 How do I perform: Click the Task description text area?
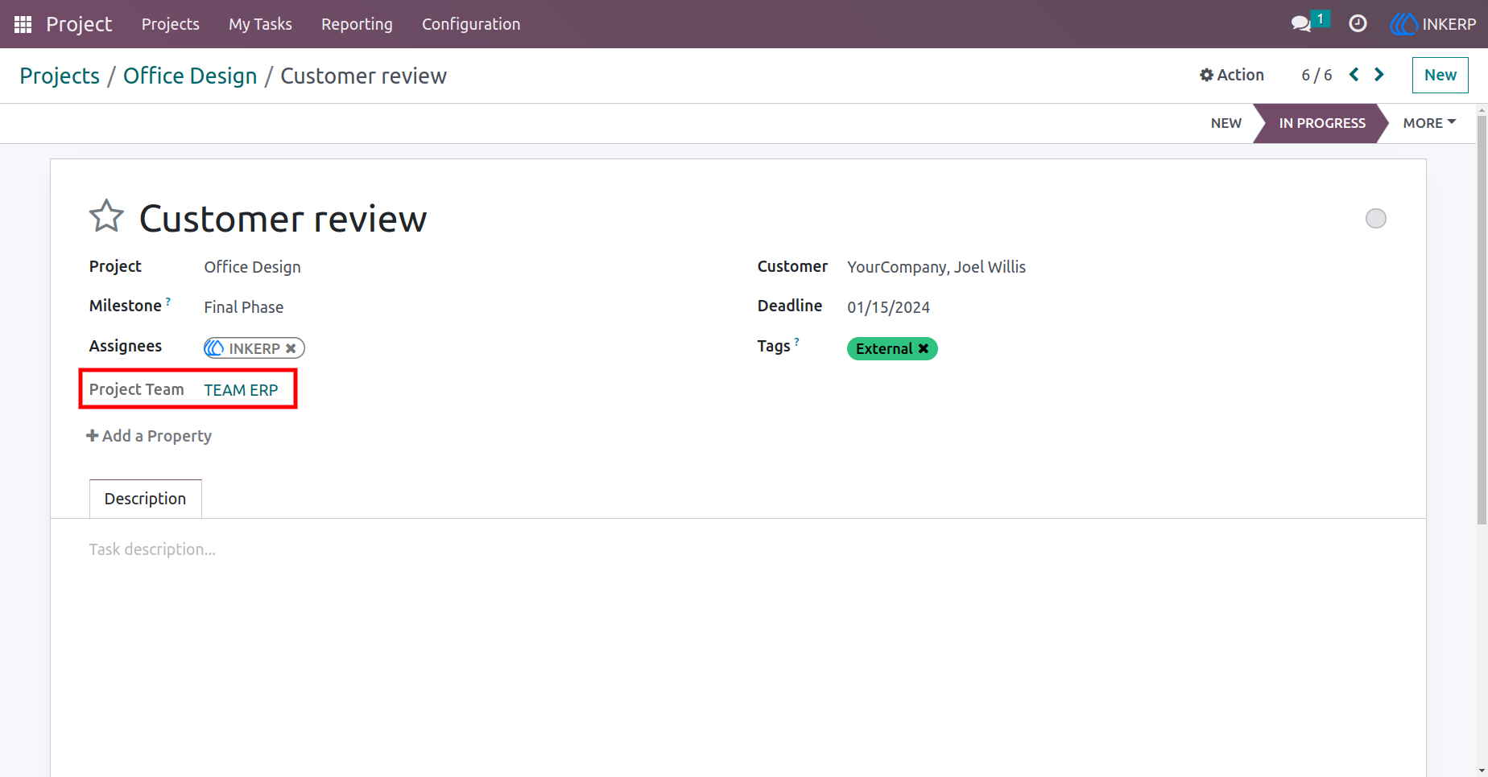click(x=152, y=549)
